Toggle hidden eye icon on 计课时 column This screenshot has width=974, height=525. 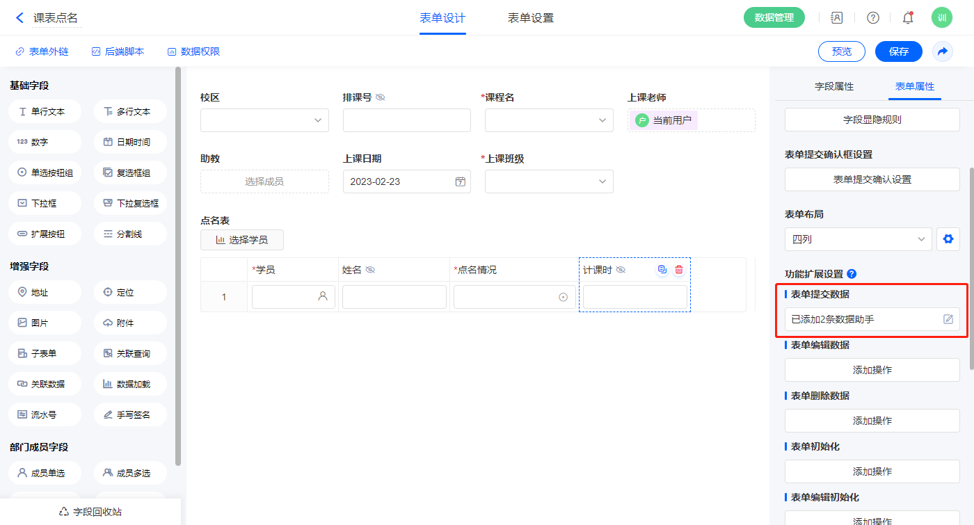coord(621,270)
